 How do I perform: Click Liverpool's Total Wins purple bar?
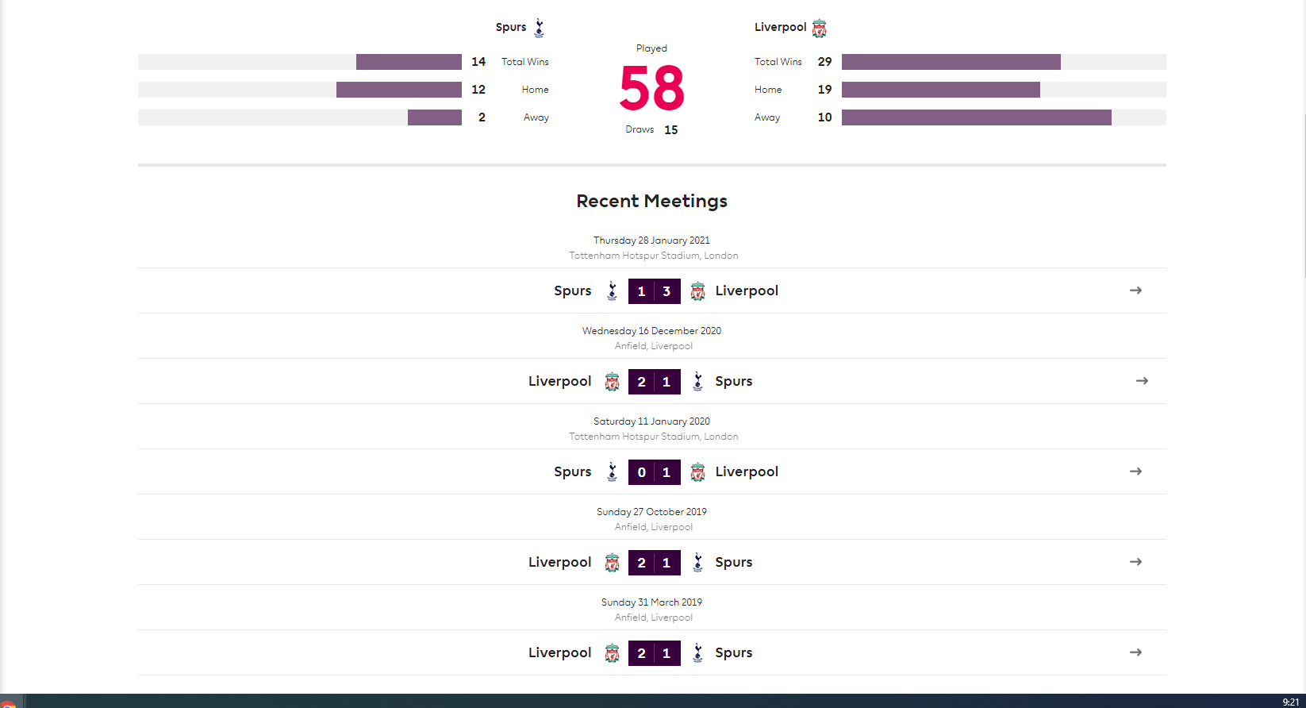(x=951, y=62)
